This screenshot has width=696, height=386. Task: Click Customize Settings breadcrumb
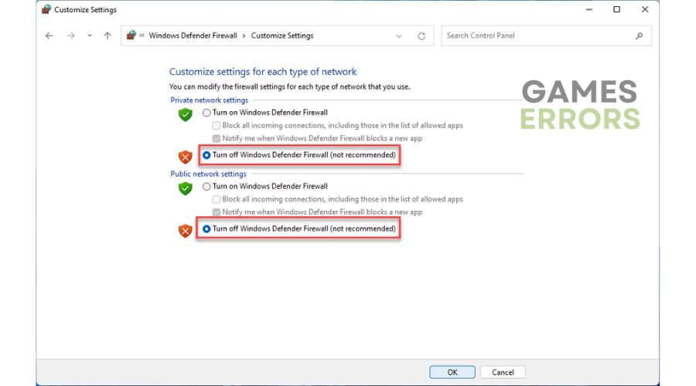pyautogui.click(x=282, y=36)
